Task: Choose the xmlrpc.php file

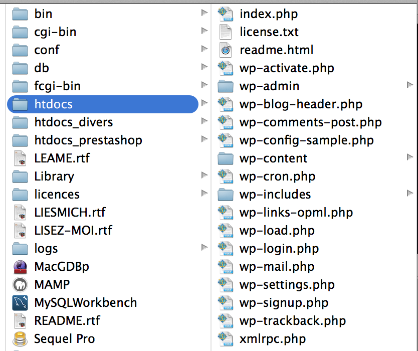Action: coord(272,339)
